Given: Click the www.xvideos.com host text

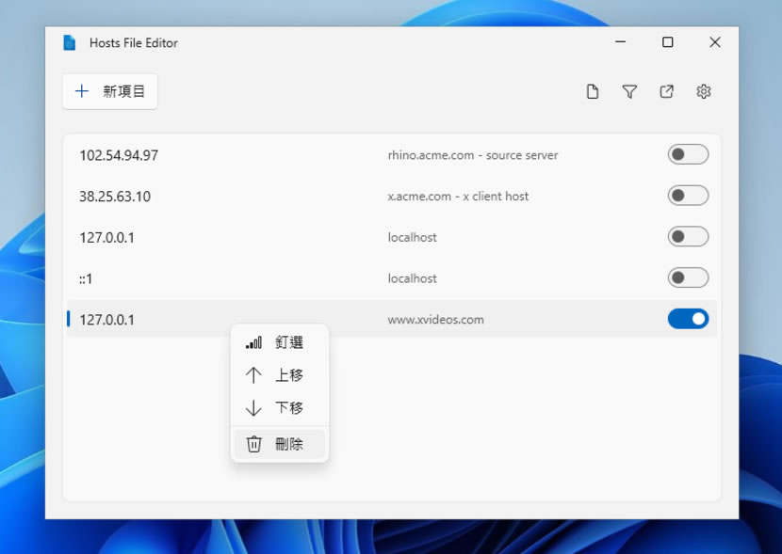Looking at the screenshot, I should pyautogui.click(x=435, y=320).
